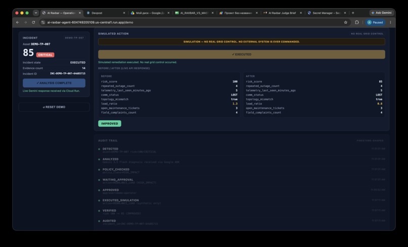Close the AI_RAXBAR_V3_MAST tab

coord(213,13)
